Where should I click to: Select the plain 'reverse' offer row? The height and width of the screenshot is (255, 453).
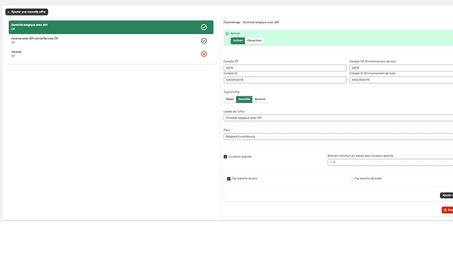tap(111, 54)
